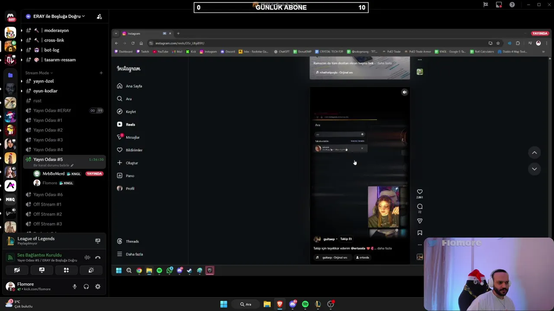The width and height of the screenshot is (554, 311).
Task: Share the reel using the paper plane icon
Action: point(420,221)
